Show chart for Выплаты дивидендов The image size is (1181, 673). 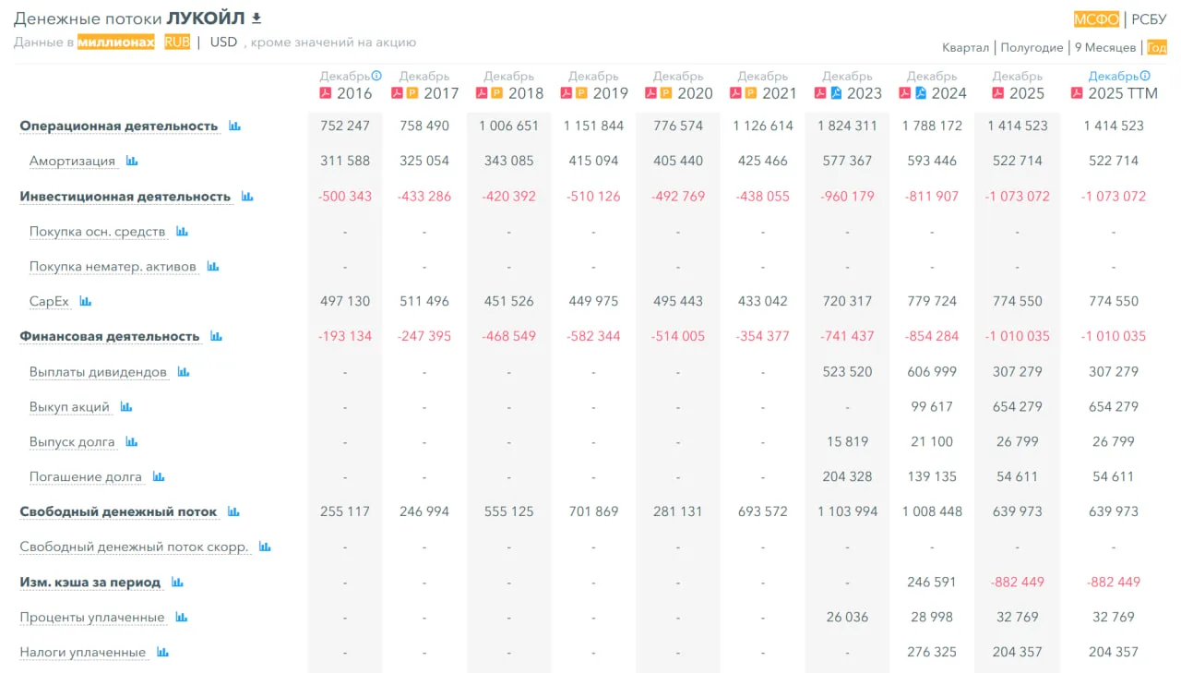184,371
